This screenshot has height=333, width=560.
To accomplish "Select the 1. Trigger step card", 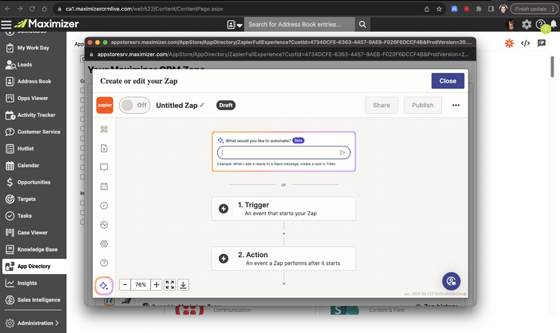I will 284,209.
